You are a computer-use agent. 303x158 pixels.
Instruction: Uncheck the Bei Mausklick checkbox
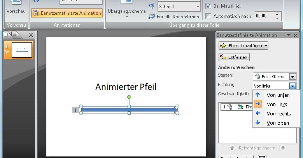pyautogui.click(x=208, y=6)
